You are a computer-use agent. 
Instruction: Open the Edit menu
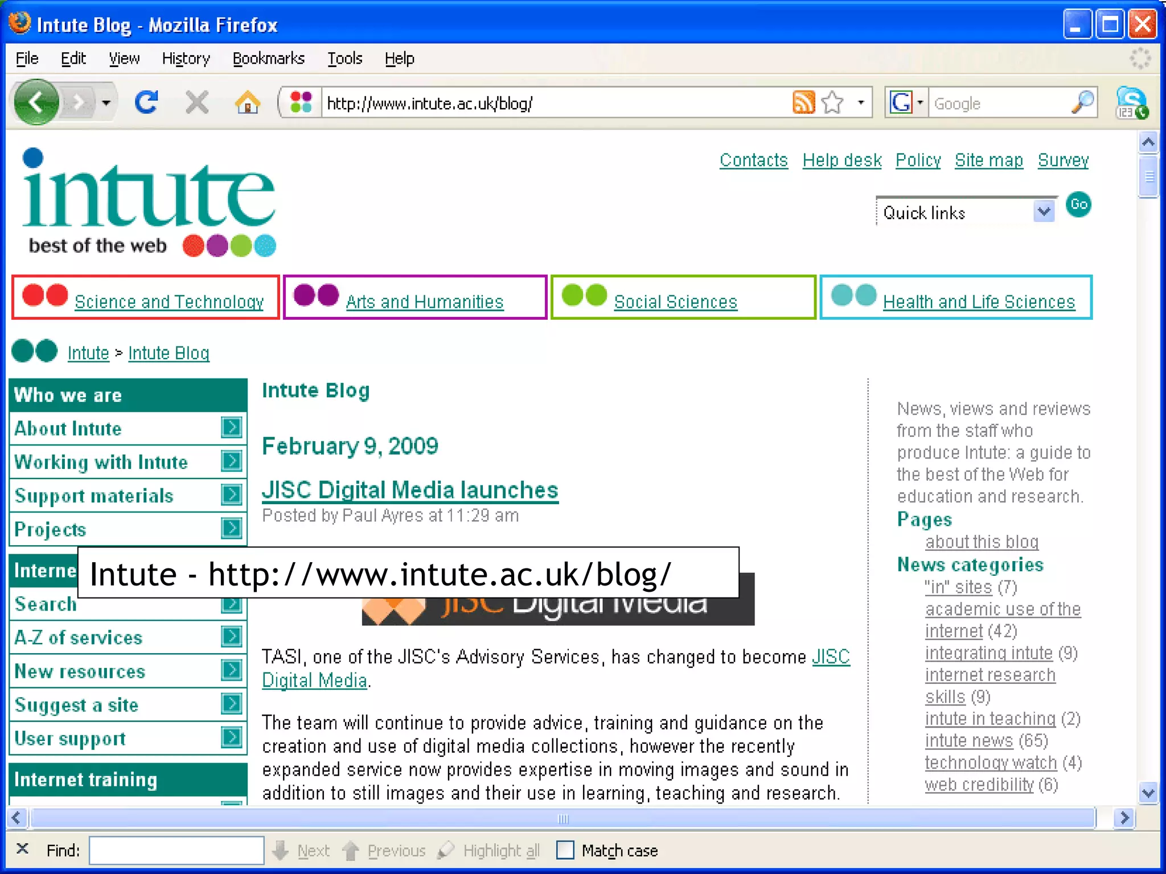coord(73,59)
